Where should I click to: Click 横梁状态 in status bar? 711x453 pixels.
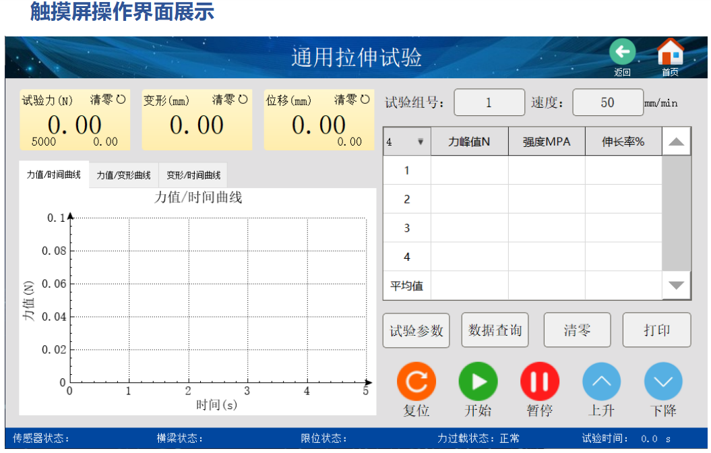tap(179, 438)
